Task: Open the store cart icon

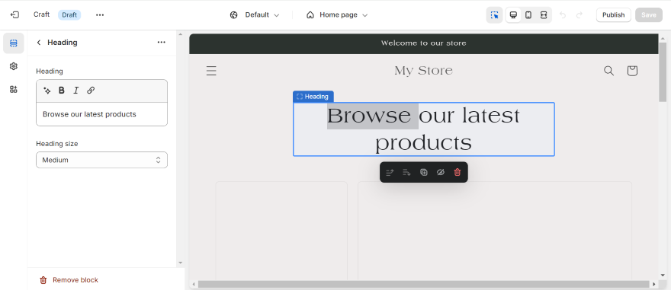Action: [632, 71]
